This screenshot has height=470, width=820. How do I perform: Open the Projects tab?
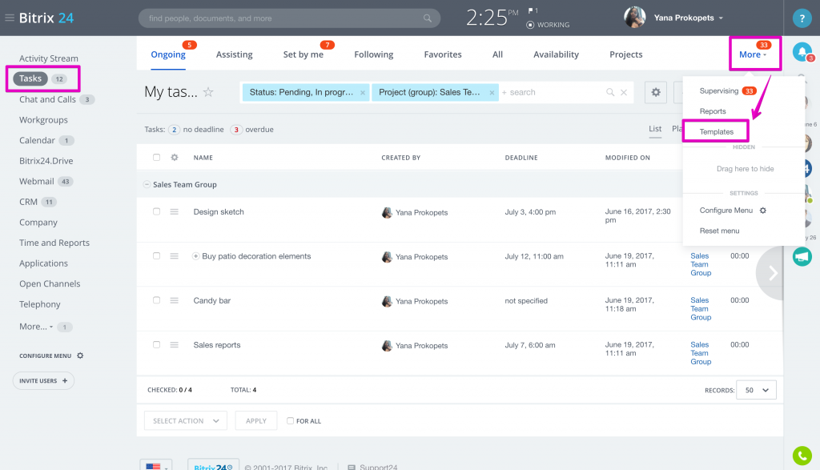(x=626, y=54)
